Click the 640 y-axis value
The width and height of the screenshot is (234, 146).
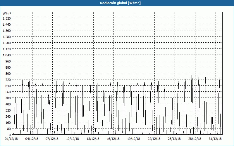coord(8,86)
